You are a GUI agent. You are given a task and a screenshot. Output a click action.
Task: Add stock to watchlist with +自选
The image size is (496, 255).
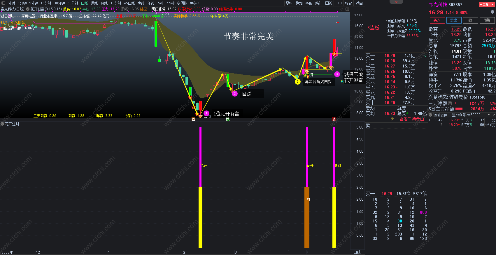(x=484, y=5)
